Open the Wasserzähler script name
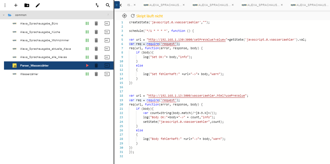 (x=29, y=74)
